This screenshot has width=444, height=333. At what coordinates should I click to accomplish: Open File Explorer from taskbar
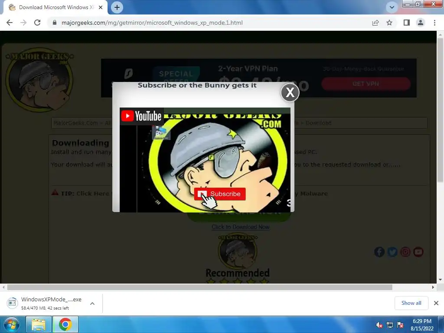(39, 324)
